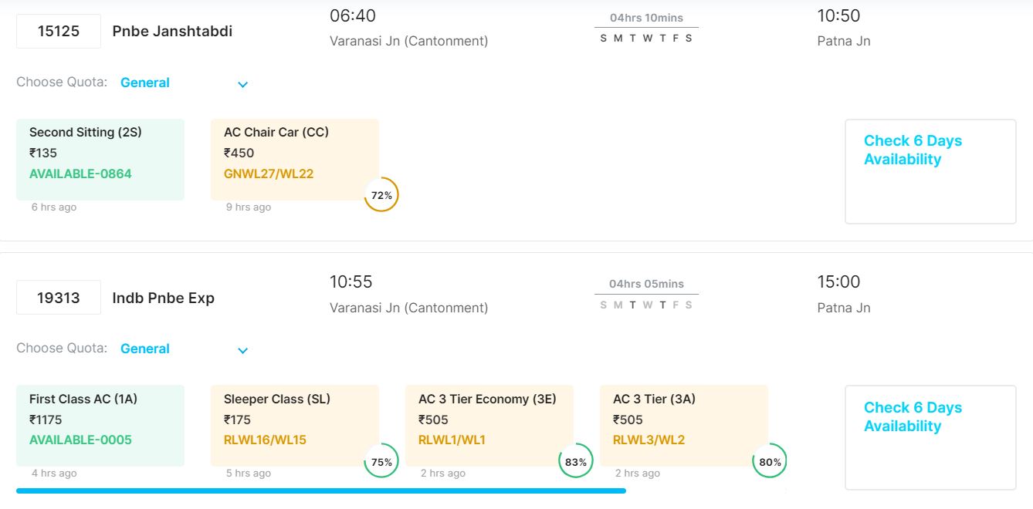
Task: Choose First Class AC (1A) fare card
Action: [x=100, y=425]
